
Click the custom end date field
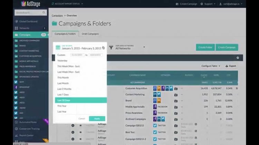point(95,55)
